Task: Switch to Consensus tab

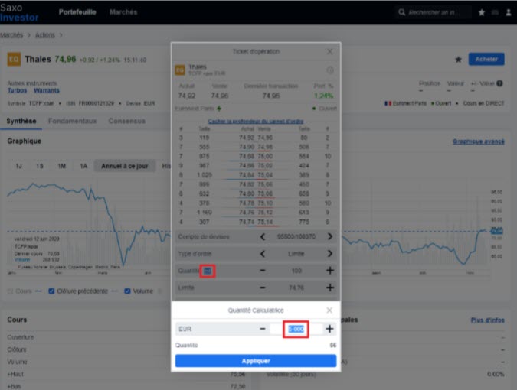Action: tap(127, 121)
